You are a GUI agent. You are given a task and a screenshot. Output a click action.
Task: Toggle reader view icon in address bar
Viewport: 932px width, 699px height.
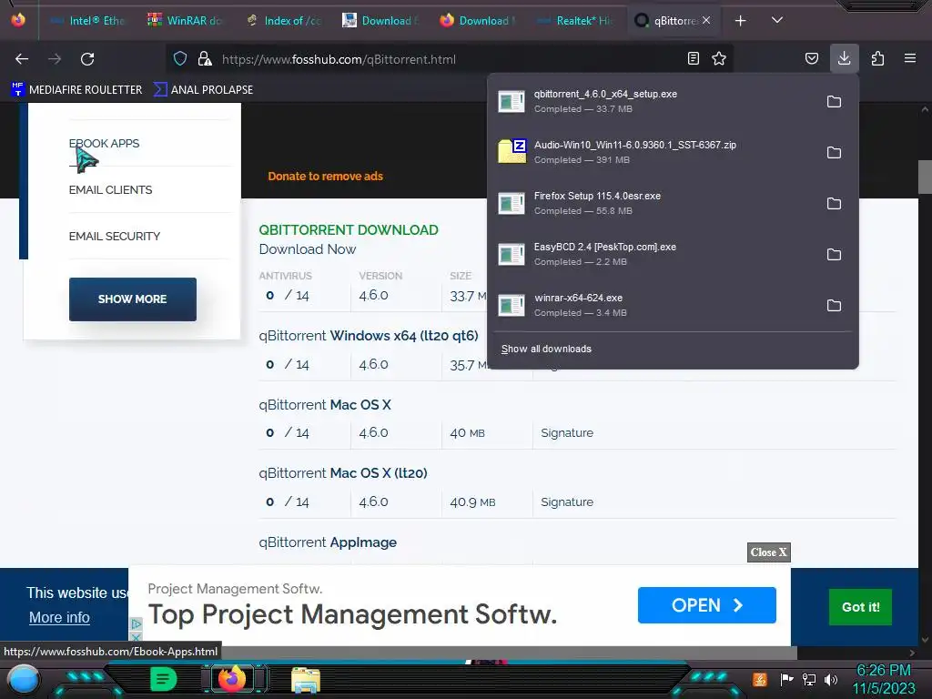tap(693, 58)
